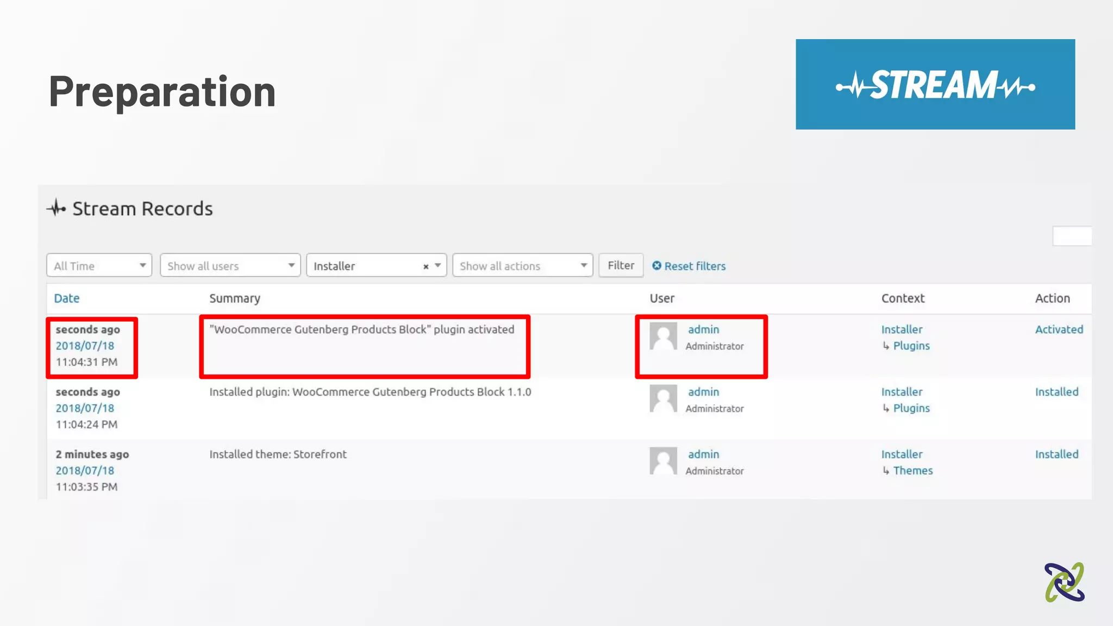Click the Stream pulse icon beside Stream Records
The height and width of the screenshot is (626, 1113).
56,208
